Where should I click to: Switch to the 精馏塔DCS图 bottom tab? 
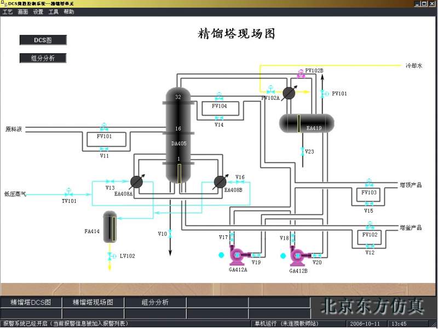tap(31, 303)
